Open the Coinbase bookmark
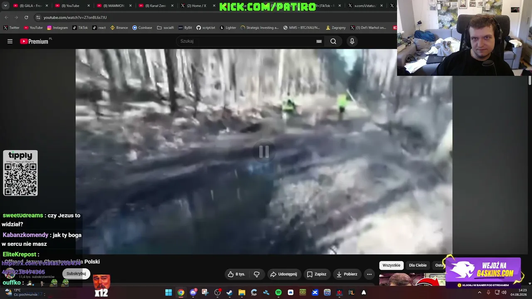This screenshot has height=299, width=532. 142,28
